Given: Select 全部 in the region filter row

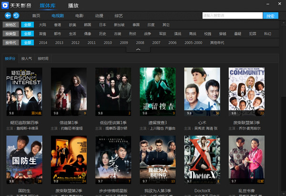Looking at the screenshot, I should [x=28, y=25].
